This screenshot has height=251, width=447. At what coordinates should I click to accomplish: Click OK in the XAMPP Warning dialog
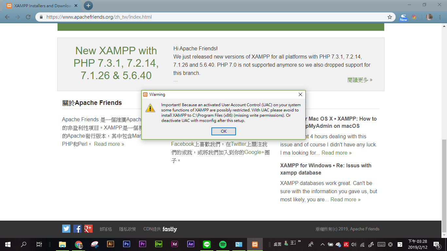[223, 131]
